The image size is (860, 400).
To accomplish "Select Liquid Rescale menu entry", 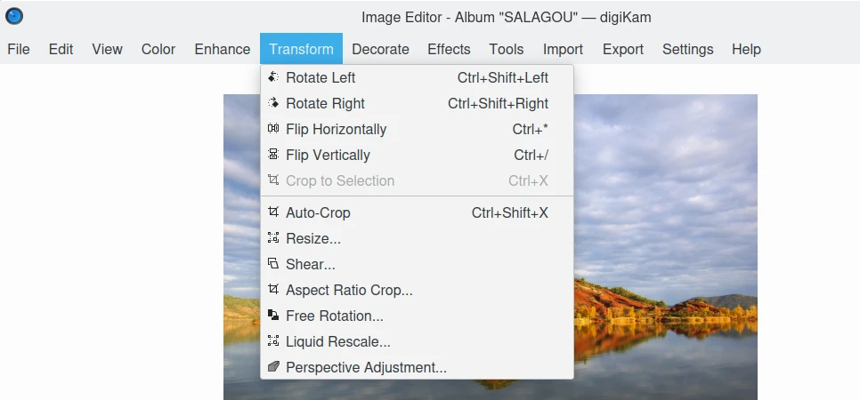I will click(338, 342).
